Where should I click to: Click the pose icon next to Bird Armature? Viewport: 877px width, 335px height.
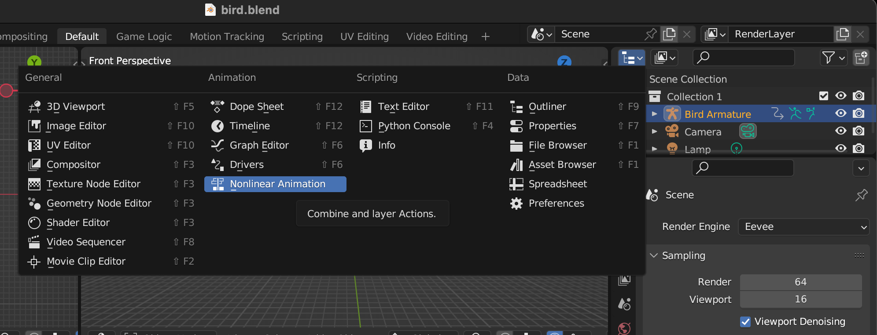click(795, 114)
